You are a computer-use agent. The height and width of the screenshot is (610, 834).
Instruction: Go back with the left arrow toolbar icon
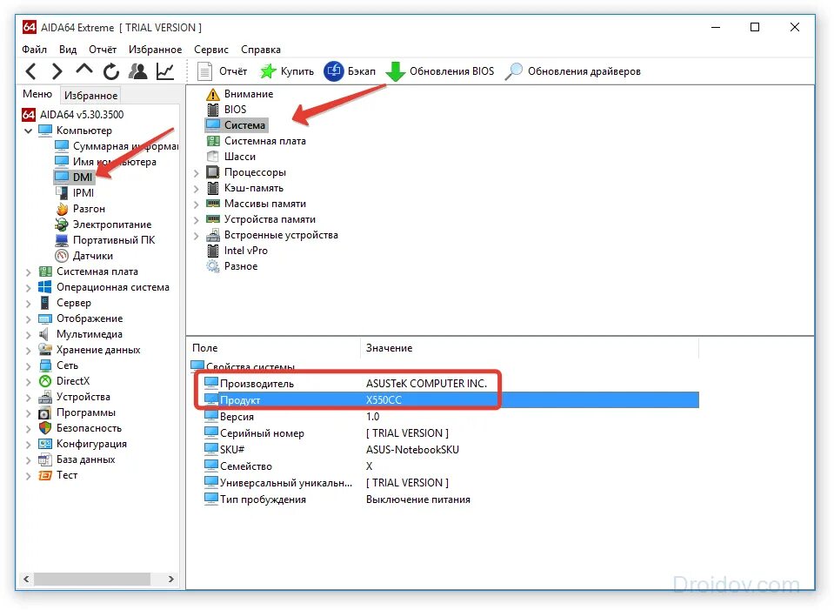(x=30, y=71)
